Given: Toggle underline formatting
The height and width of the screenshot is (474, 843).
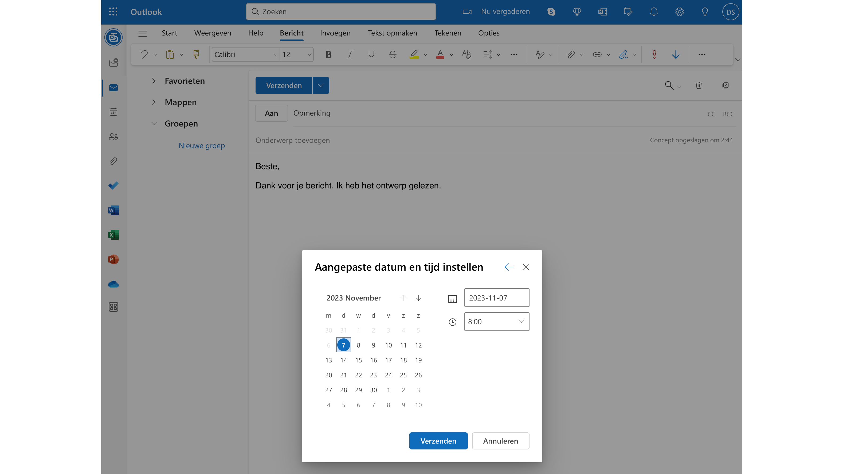Looking at the screenshot, I should (371, 55).
